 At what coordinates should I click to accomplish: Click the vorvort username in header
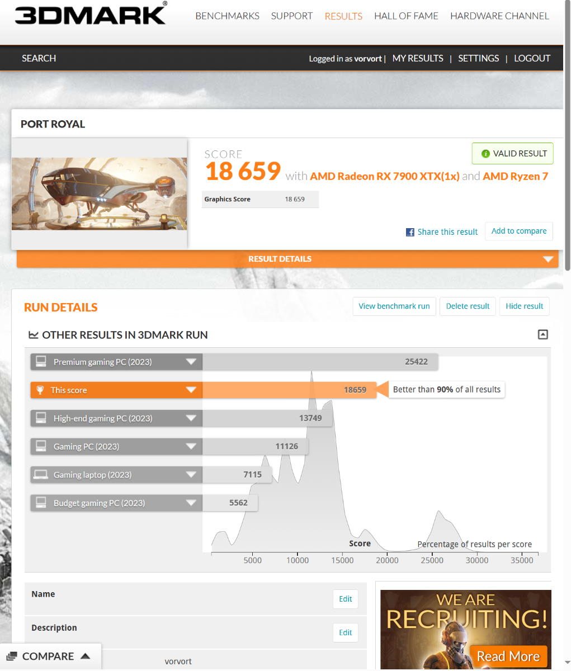tap(368, 59)
